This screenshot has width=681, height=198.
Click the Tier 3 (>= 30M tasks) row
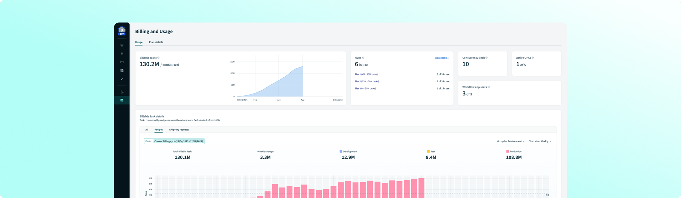point(402,89)
